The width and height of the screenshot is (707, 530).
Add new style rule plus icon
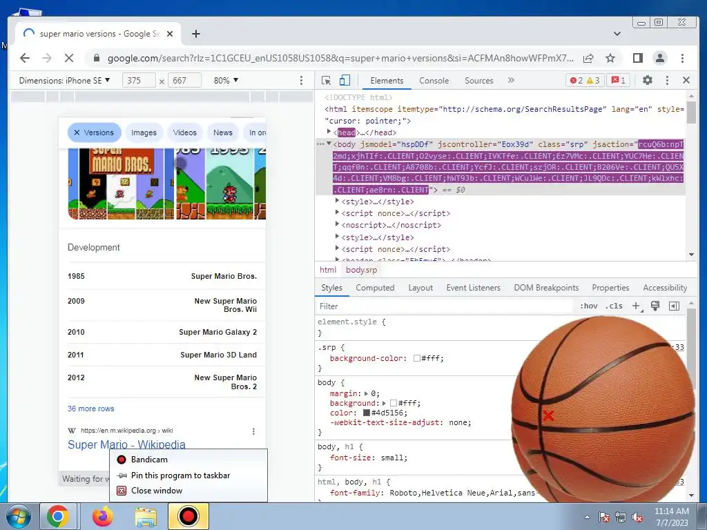(x=636, y=306)
